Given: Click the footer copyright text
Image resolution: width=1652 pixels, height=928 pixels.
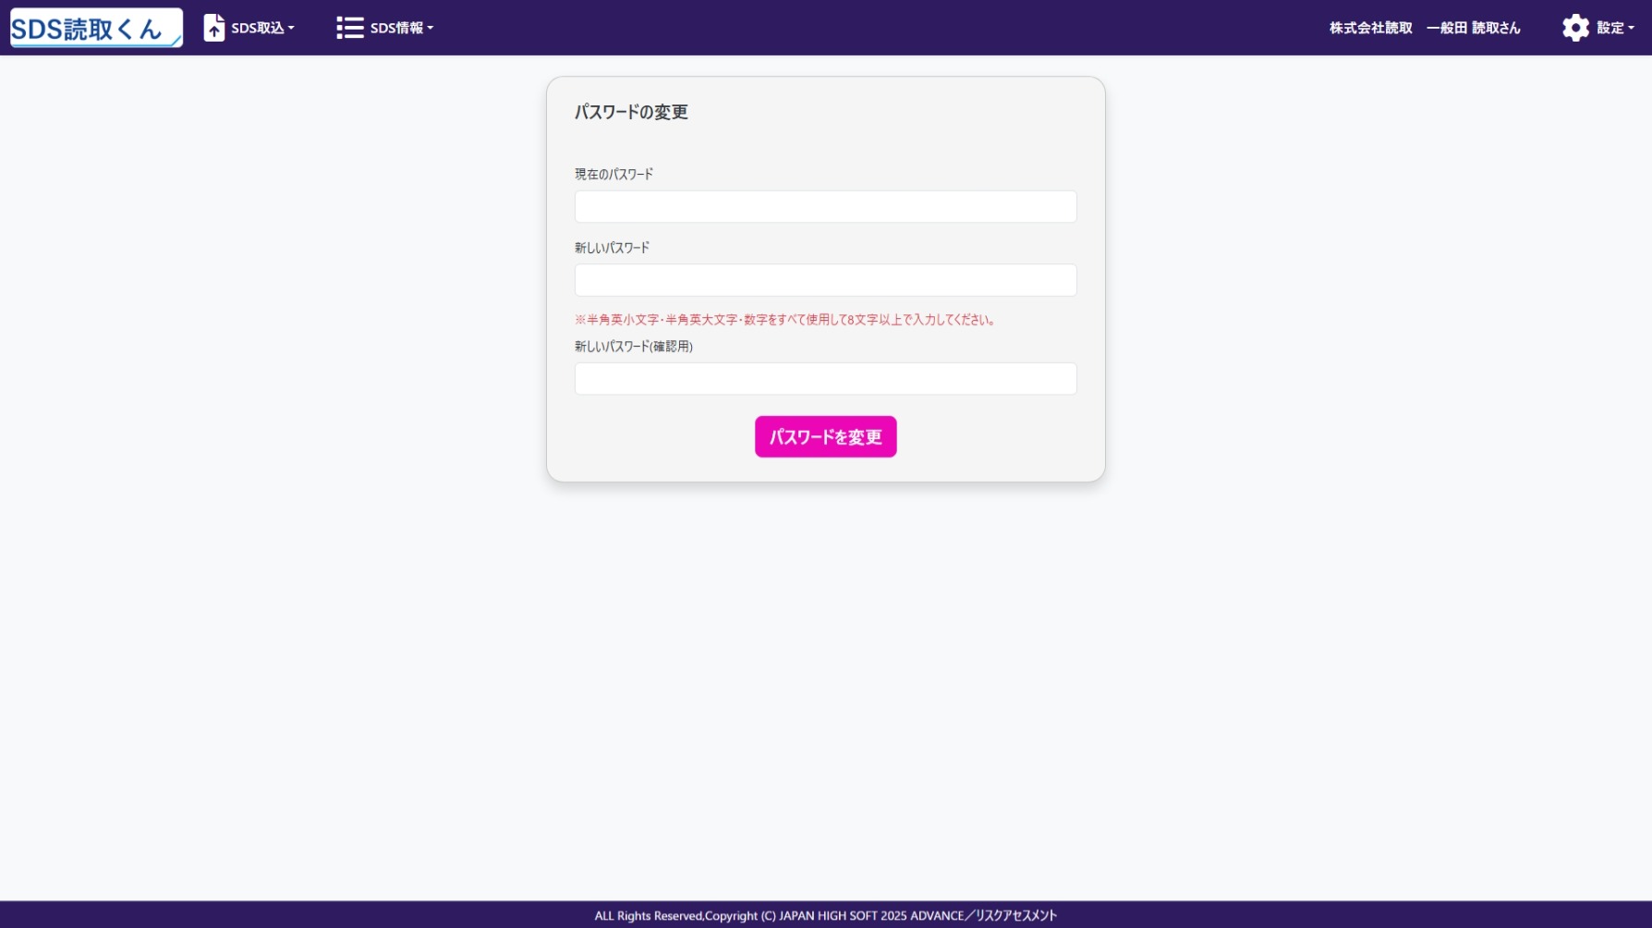Looking at the screenshot, I should point(825,915).
